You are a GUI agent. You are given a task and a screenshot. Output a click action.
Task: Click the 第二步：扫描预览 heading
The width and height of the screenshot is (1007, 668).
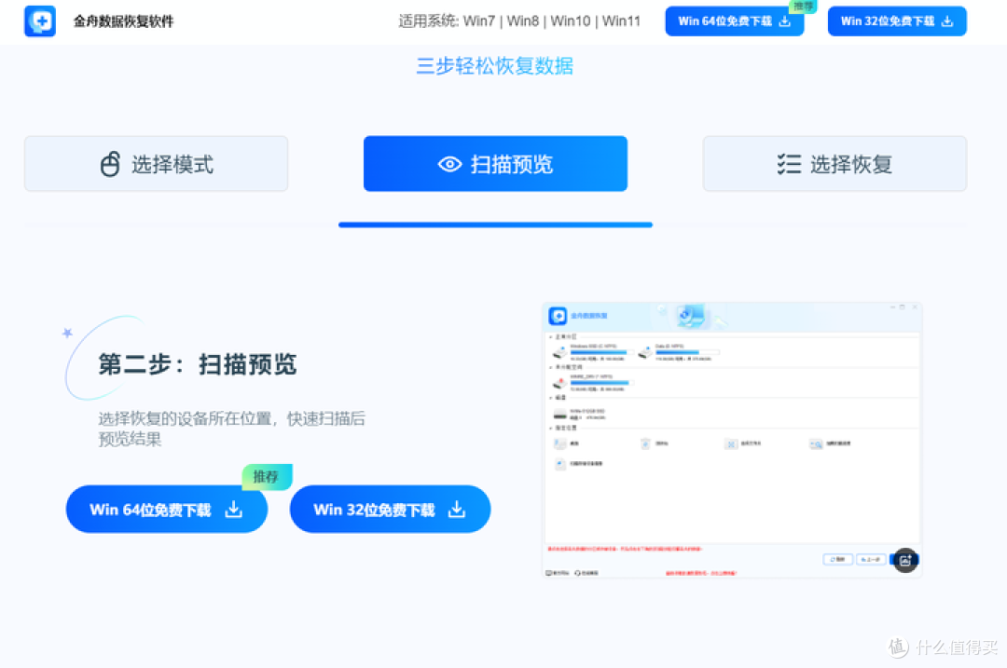coord(197,364)
